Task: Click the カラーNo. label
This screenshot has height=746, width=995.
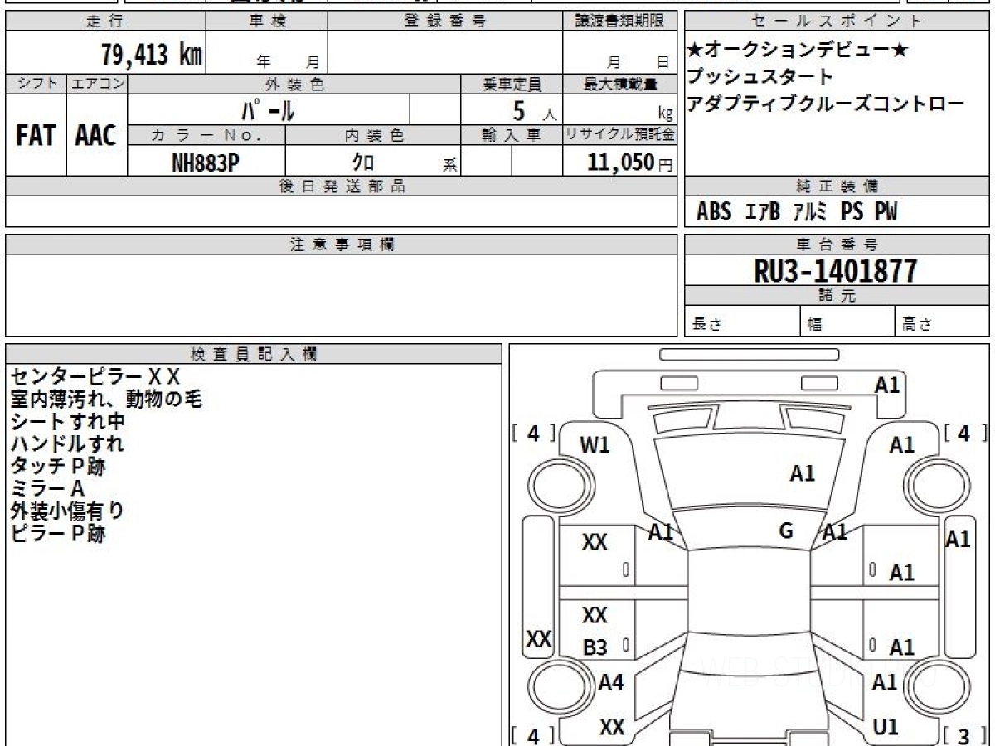Action: pos(206,135)
